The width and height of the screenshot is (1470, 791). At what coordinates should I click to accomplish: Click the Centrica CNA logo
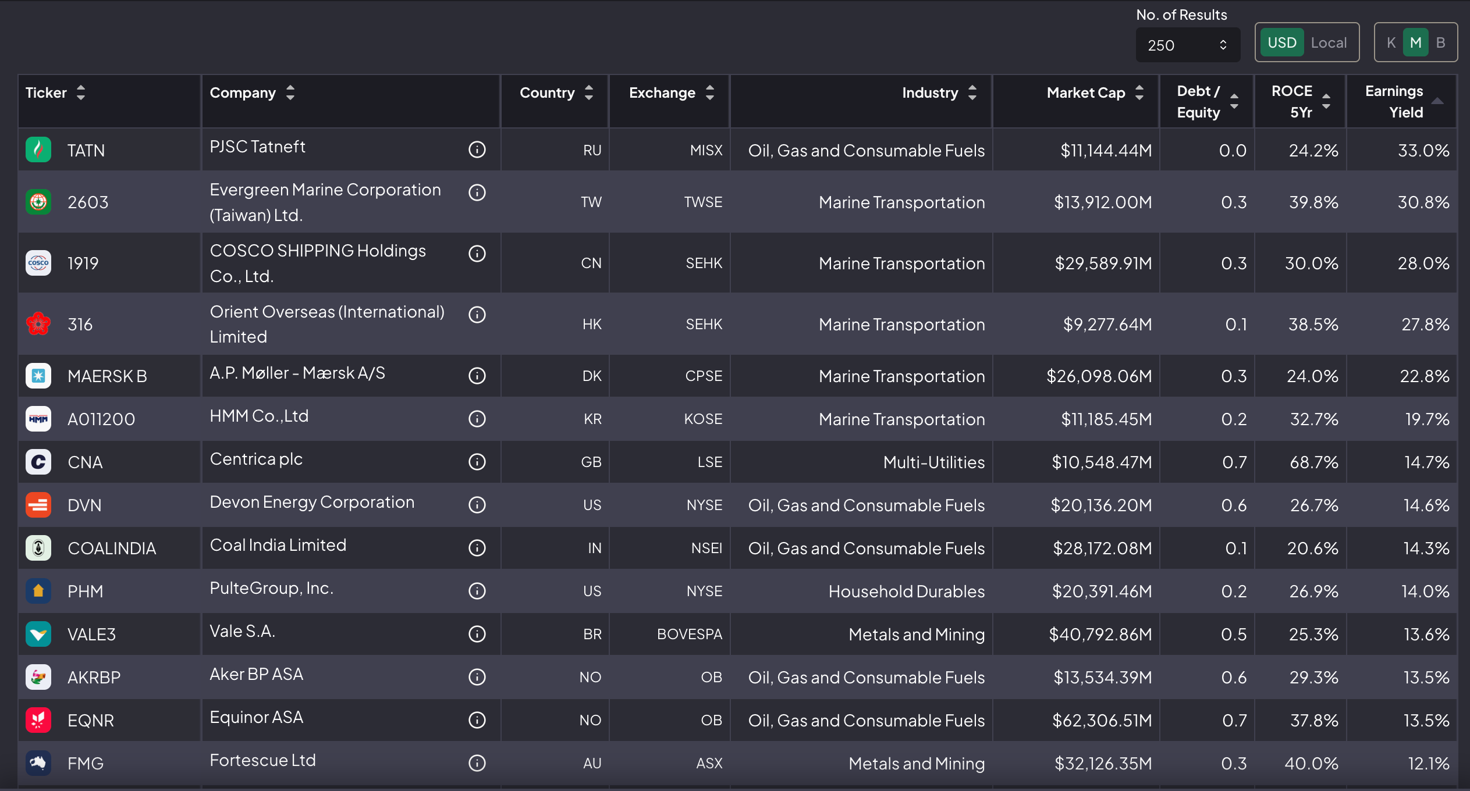pos(38,462)
